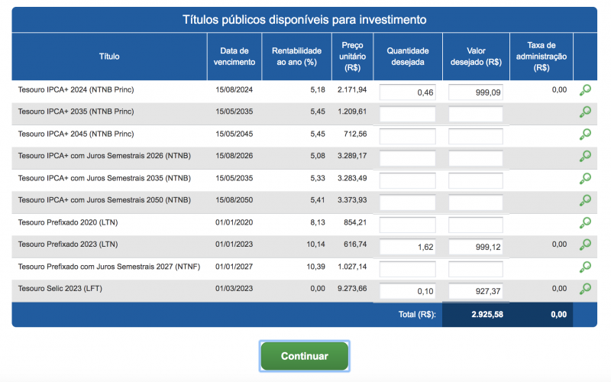This screenshot has height=382, width=611.
Task: Click maturity date '15/05/2045'
Action: point(234,134)
